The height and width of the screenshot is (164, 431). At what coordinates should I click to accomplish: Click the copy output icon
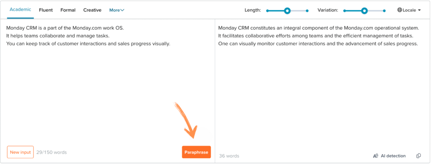click(418, 156)
